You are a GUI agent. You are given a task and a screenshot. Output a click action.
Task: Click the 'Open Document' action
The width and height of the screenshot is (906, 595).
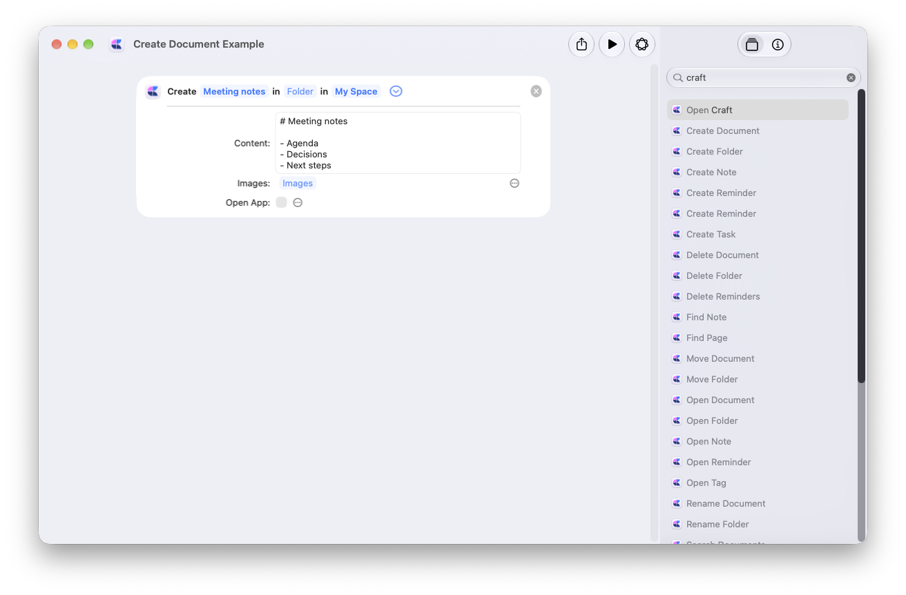(x=758, y=400)
